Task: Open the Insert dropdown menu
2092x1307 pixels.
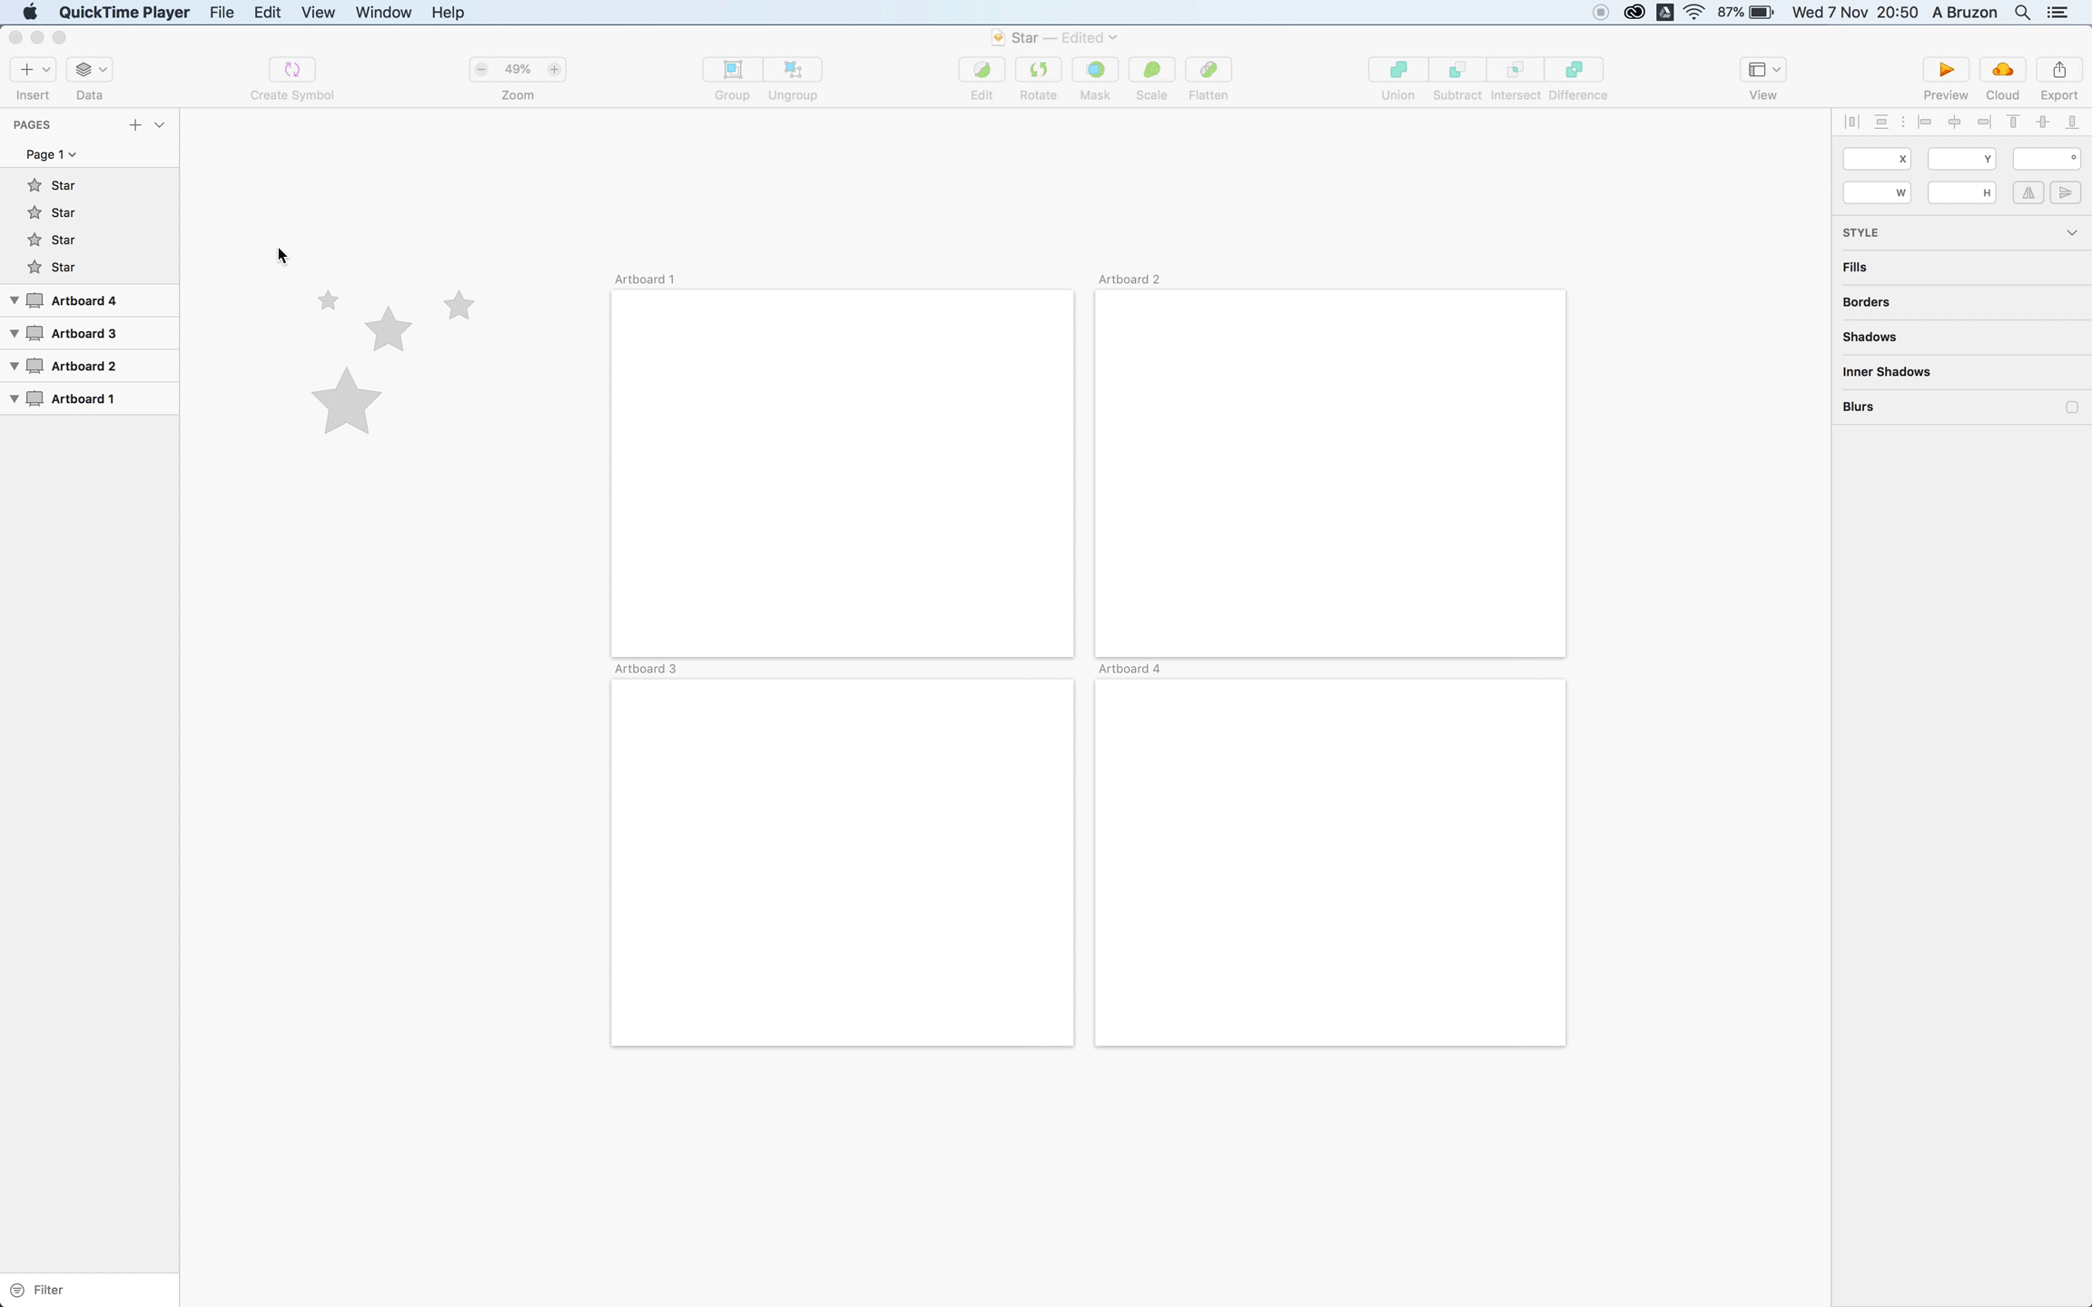Action: 34,70
